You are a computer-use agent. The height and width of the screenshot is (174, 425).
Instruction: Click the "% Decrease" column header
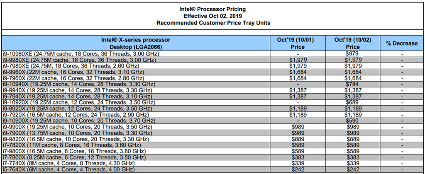tap(402, 43)
